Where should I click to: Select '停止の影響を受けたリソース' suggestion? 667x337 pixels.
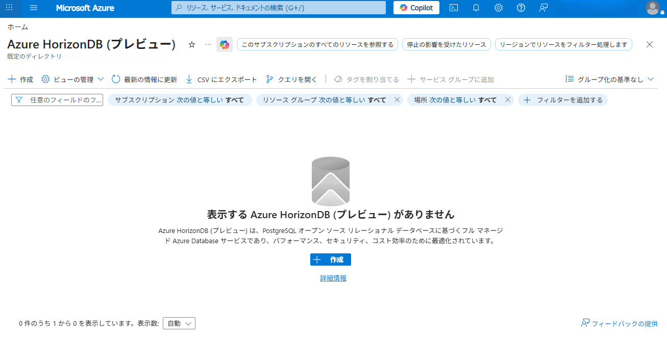(x=447, y=44)
